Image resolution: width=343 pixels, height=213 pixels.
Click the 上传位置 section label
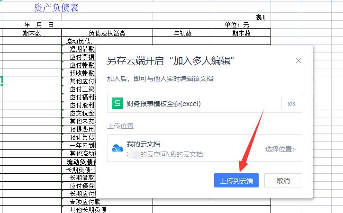(120, 126)
